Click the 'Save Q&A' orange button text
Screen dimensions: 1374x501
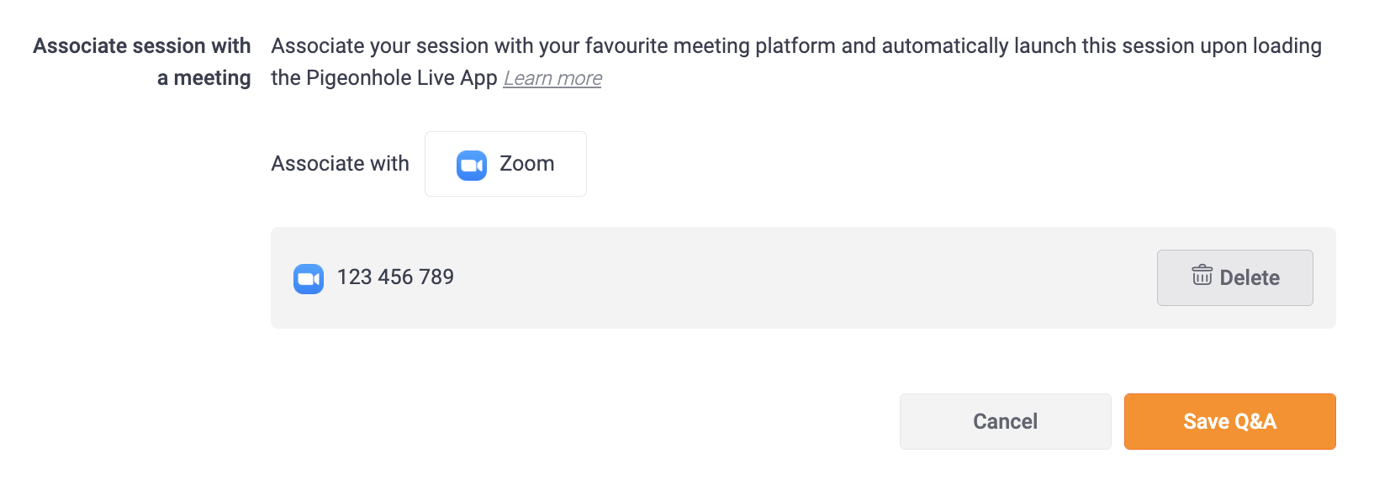click(x=1230, y=421)
